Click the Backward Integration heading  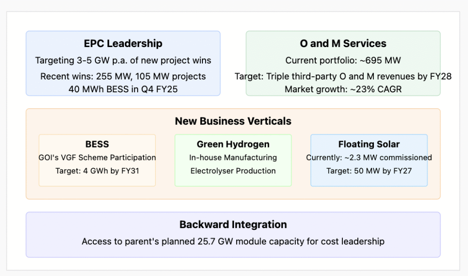(x=233, y=224)
